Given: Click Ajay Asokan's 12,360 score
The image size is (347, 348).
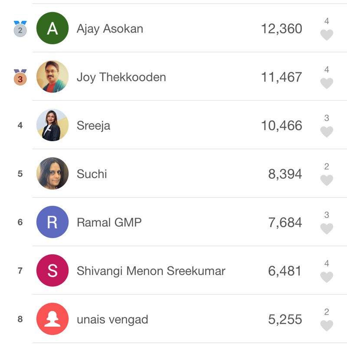Looking at the screenshot, I should [x=282, y=29].
